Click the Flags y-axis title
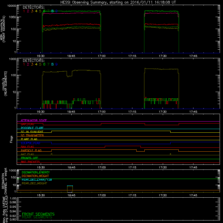The height and width of the screenshot is (223, 223). point(11,139)
